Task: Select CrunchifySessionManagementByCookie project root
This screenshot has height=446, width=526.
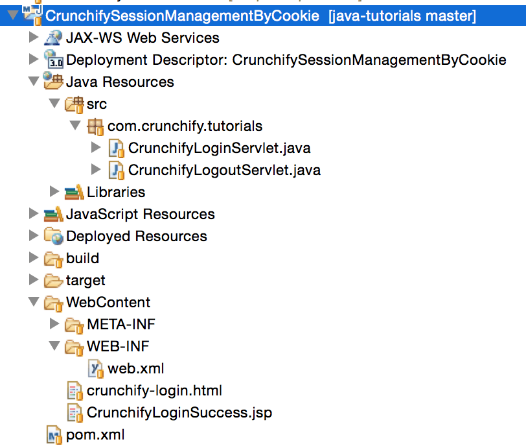Action: (x=181, y=16)
